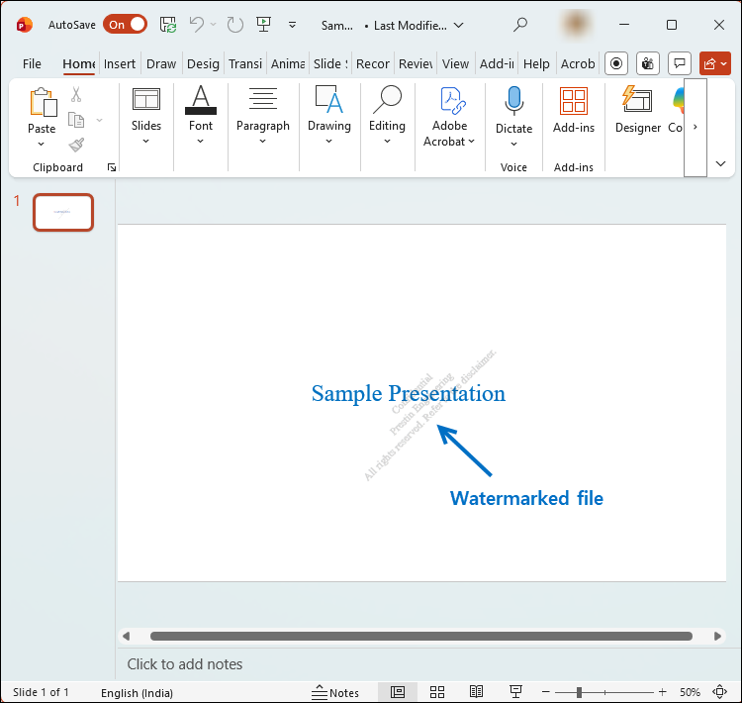Open the Insert tab
The height and width of the screenshot is (703, 742).
pos(120,63)
